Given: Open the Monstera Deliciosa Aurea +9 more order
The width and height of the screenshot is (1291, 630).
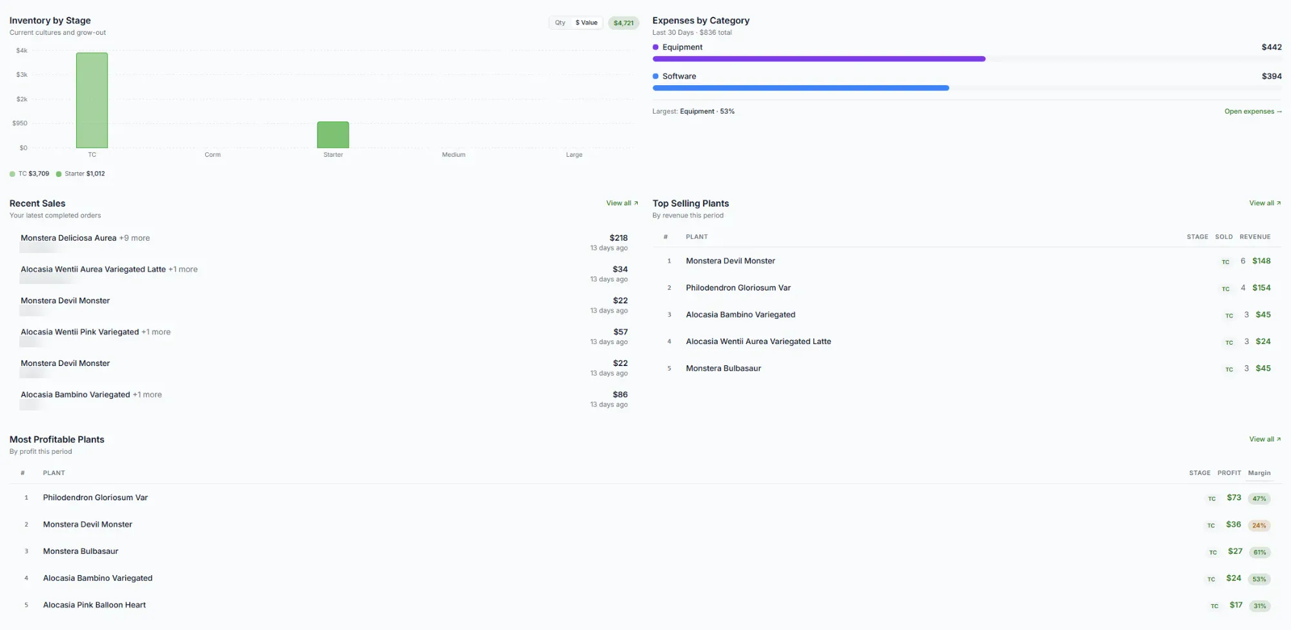Looking at the screenshot, I should (324, 243).
